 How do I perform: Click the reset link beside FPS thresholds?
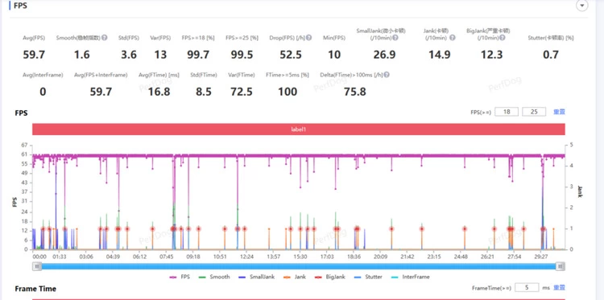[x=559, y=112]
